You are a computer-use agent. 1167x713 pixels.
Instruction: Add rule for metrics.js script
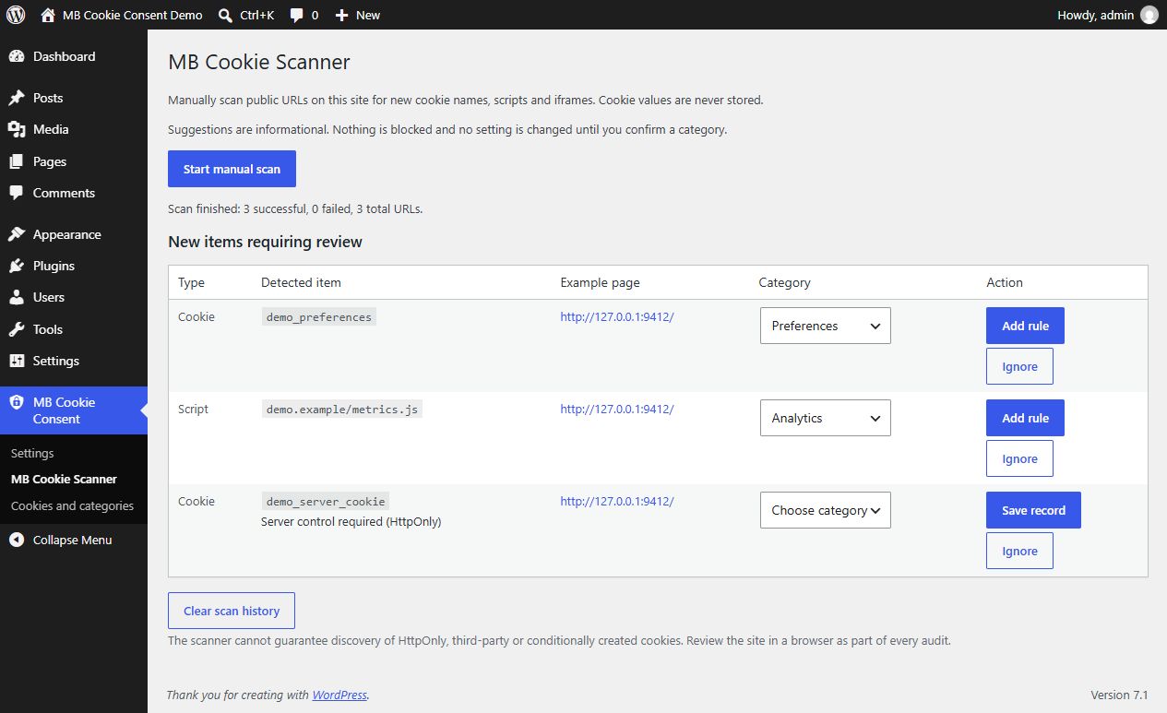(1025, 418)
